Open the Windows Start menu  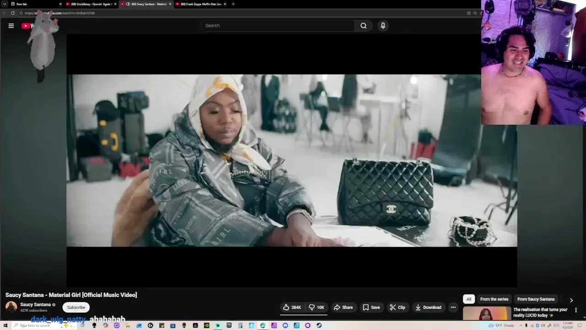pos(5,325)
